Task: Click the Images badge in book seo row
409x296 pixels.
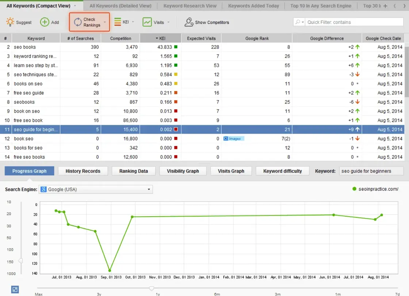Action: point(234,139)
